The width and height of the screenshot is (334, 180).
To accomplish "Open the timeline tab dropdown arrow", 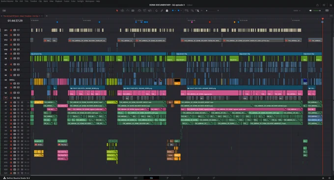I will coord(42,16).
